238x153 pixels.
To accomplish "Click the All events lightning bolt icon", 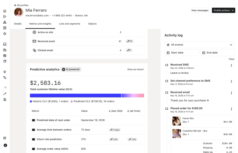I will point(168,45).
